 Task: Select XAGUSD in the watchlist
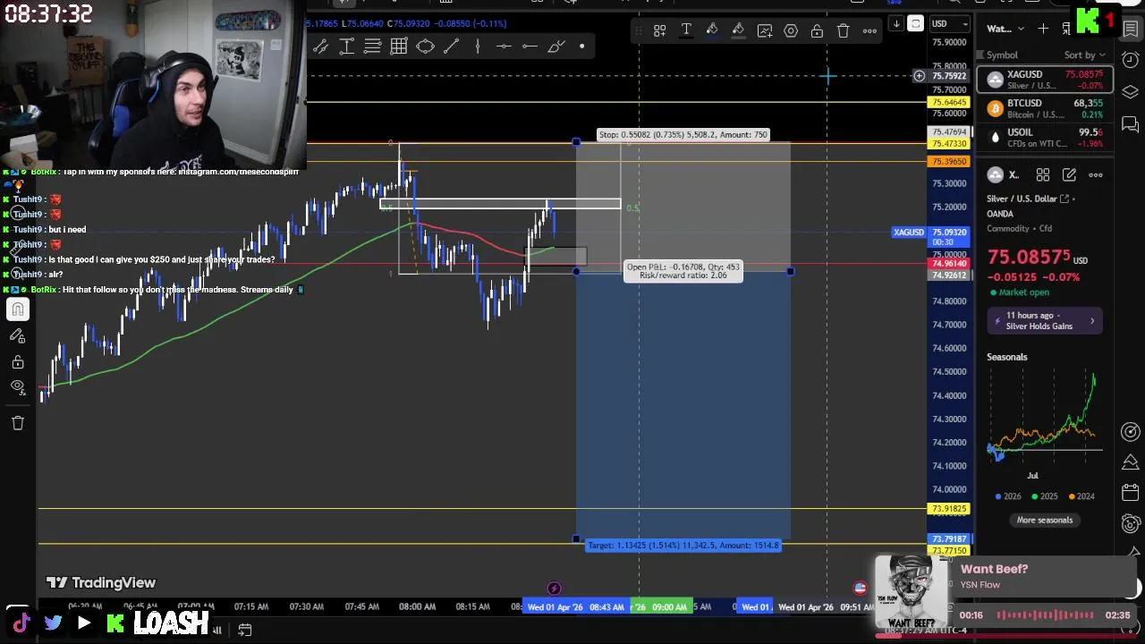click(1044, 80)
